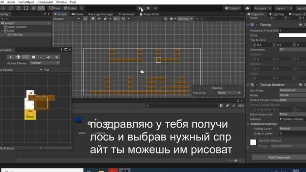The image size is (306, 172).
Task: Open the Animator tab
Action: pyautogui.click(x=127, y=14)
